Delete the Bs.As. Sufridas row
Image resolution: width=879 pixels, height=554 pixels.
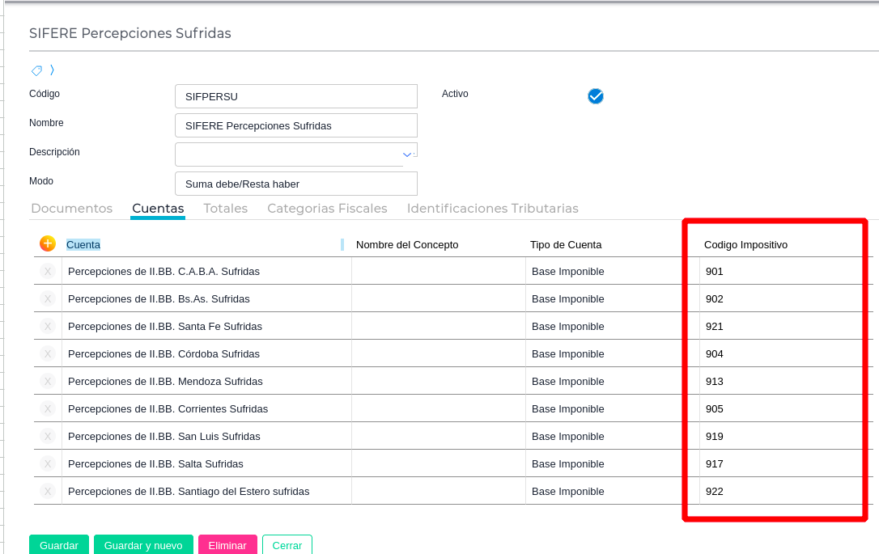[x=48, y=299]
